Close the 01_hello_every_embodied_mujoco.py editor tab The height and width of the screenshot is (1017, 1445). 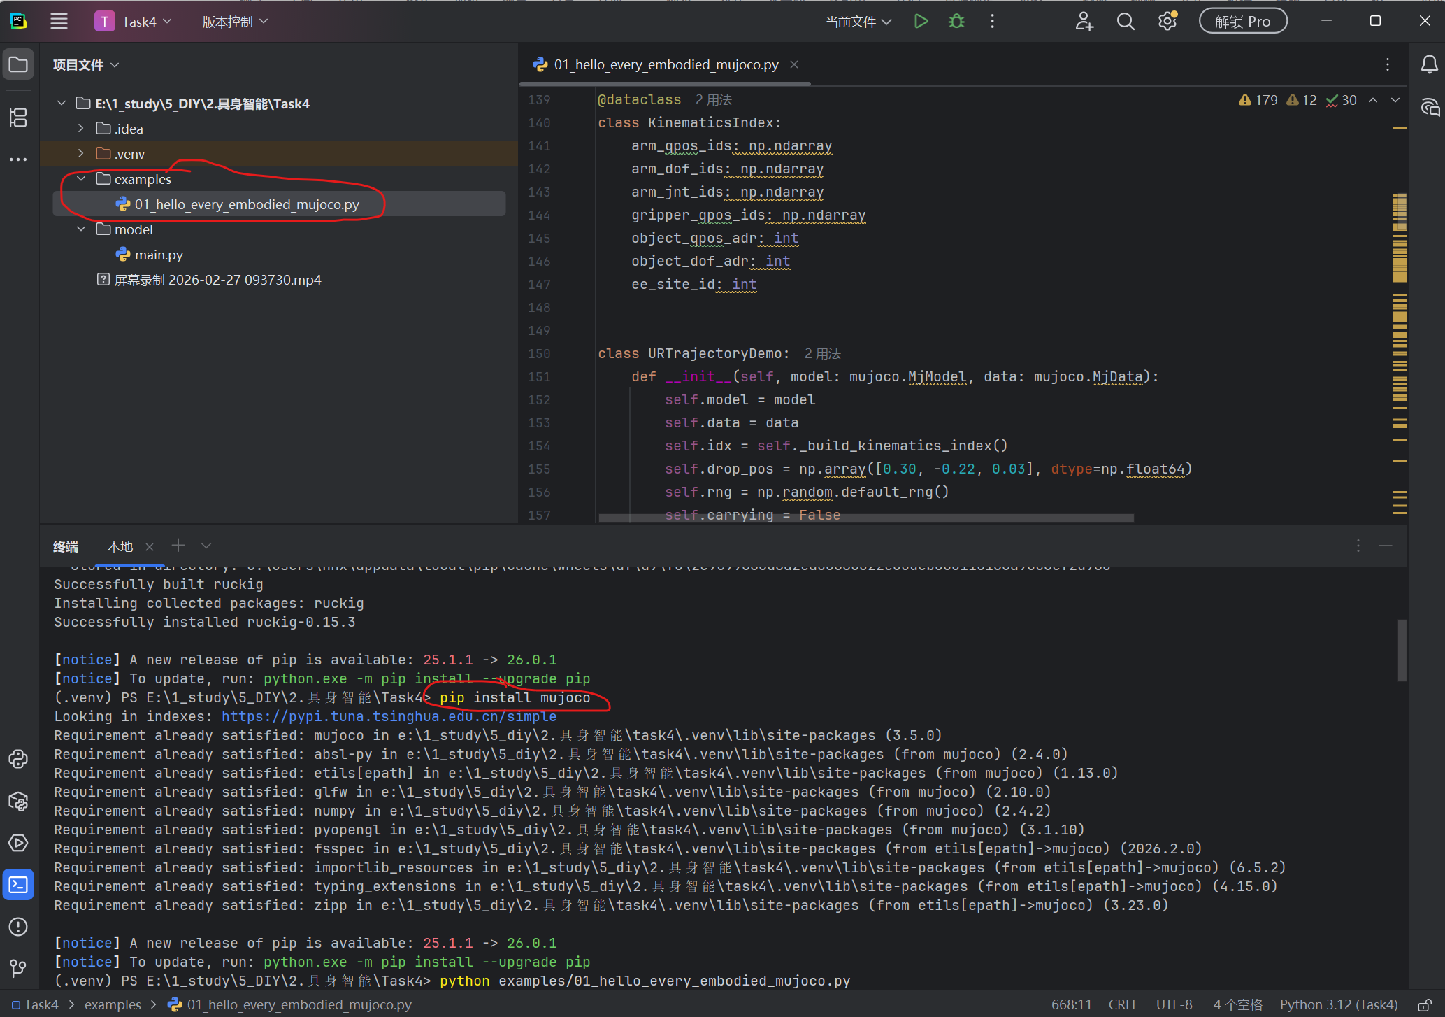tap(794, 64)
